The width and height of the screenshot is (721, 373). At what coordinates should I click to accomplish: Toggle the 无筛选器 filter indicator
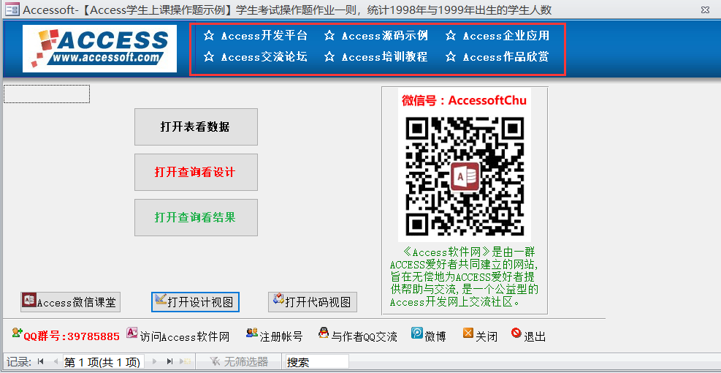pyautogui.click(x=239, y=362)
